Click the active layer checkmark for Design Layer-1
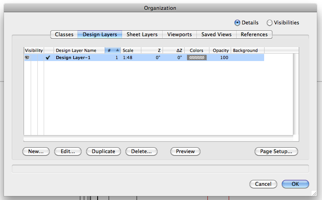The height and width of the screenshot is (200, 322). click(48, 57)
